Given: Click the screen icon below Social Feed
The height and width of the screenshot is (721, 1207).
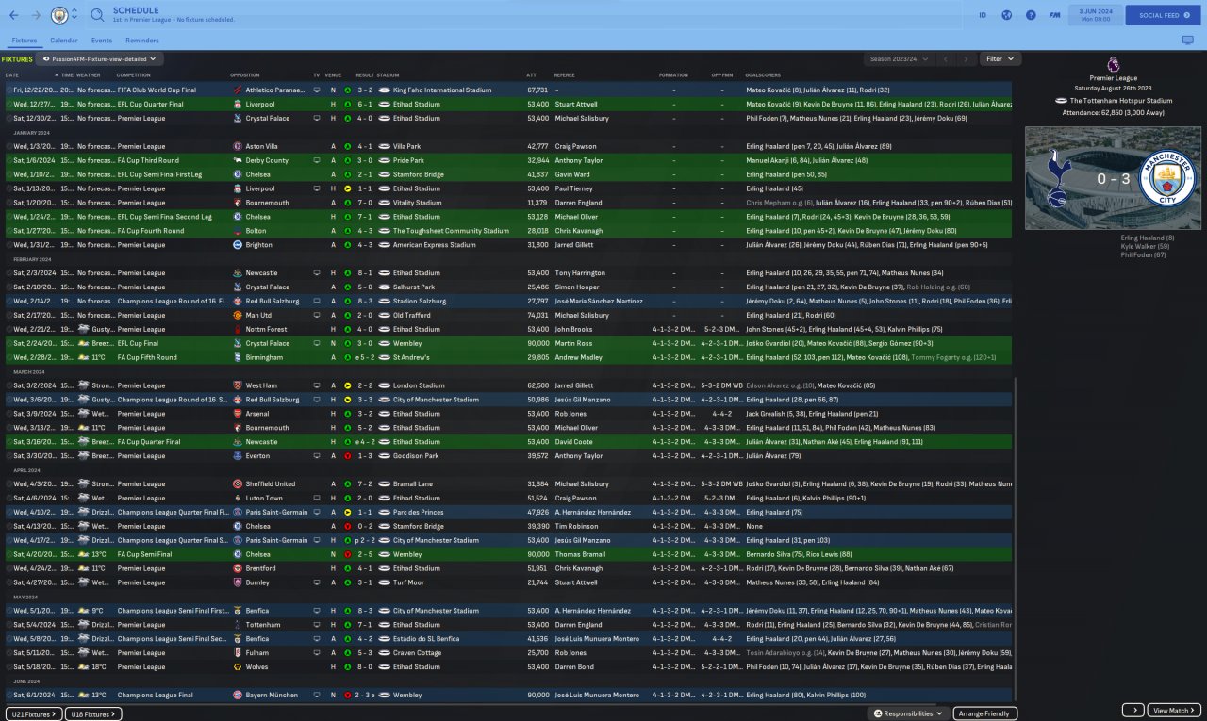Looking at the screenshot, I should tap(1187, 41).
